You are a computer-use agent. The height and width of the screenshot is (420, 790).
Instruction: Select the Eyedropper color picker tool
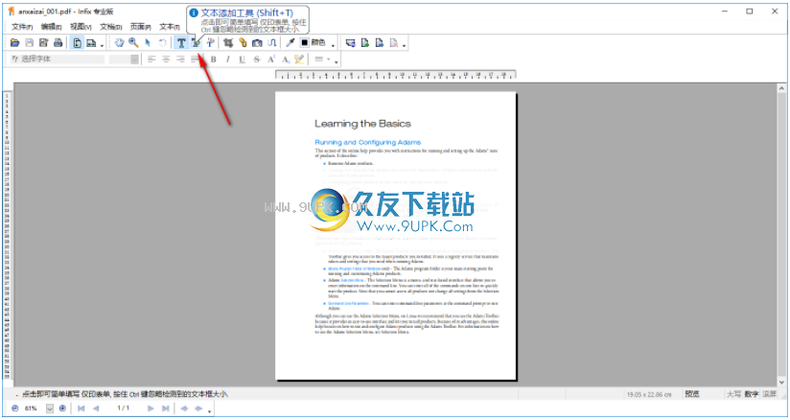point(290,43)
